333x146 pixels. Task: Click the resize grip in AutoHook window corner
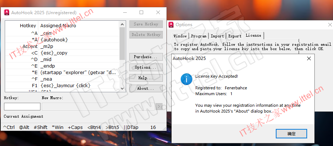tap(164, 128)
